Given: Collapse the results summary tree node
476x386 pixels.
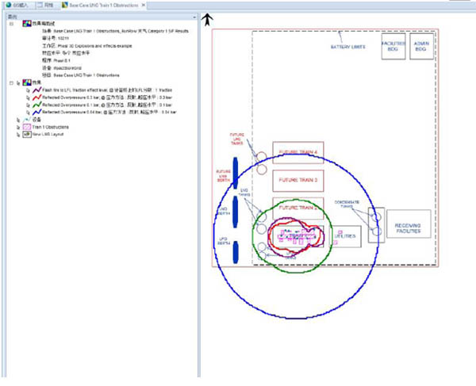Looking at the screenshot, I should (x=11, y=25).
